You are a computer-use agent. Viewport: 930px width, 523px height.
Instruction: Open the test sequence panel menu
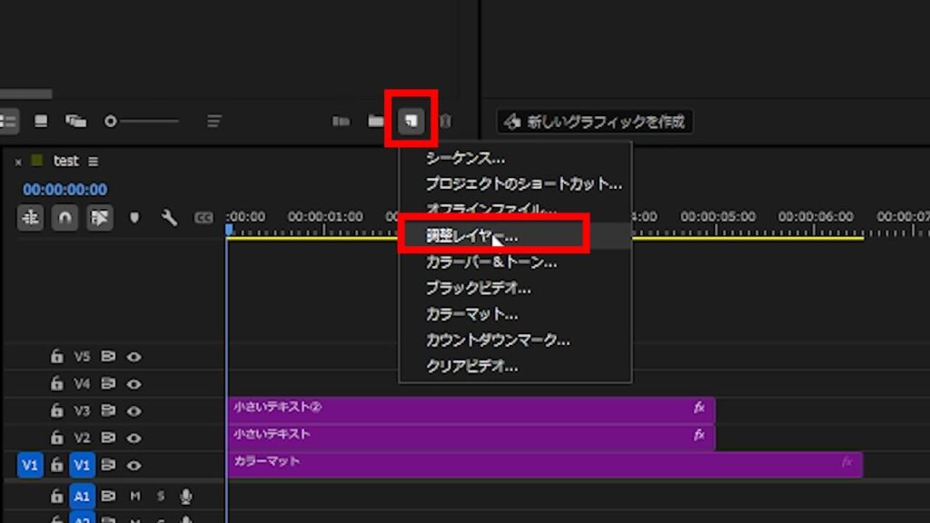coord(94,162)
